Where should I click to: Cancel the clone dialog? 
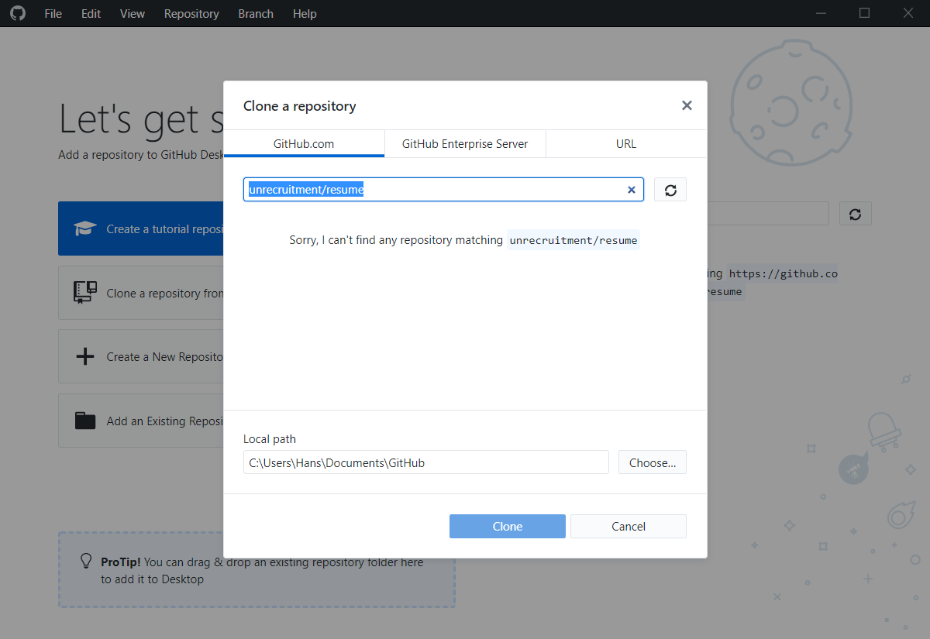[628, 526]
